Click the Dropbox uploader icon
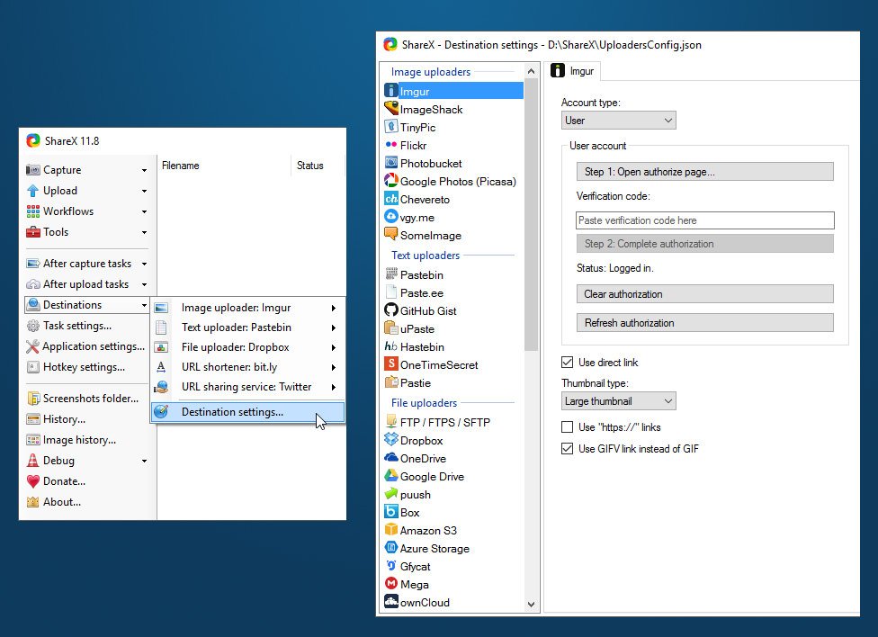The height and width of the screenshot is (637, 878). [x=391, y=440]
